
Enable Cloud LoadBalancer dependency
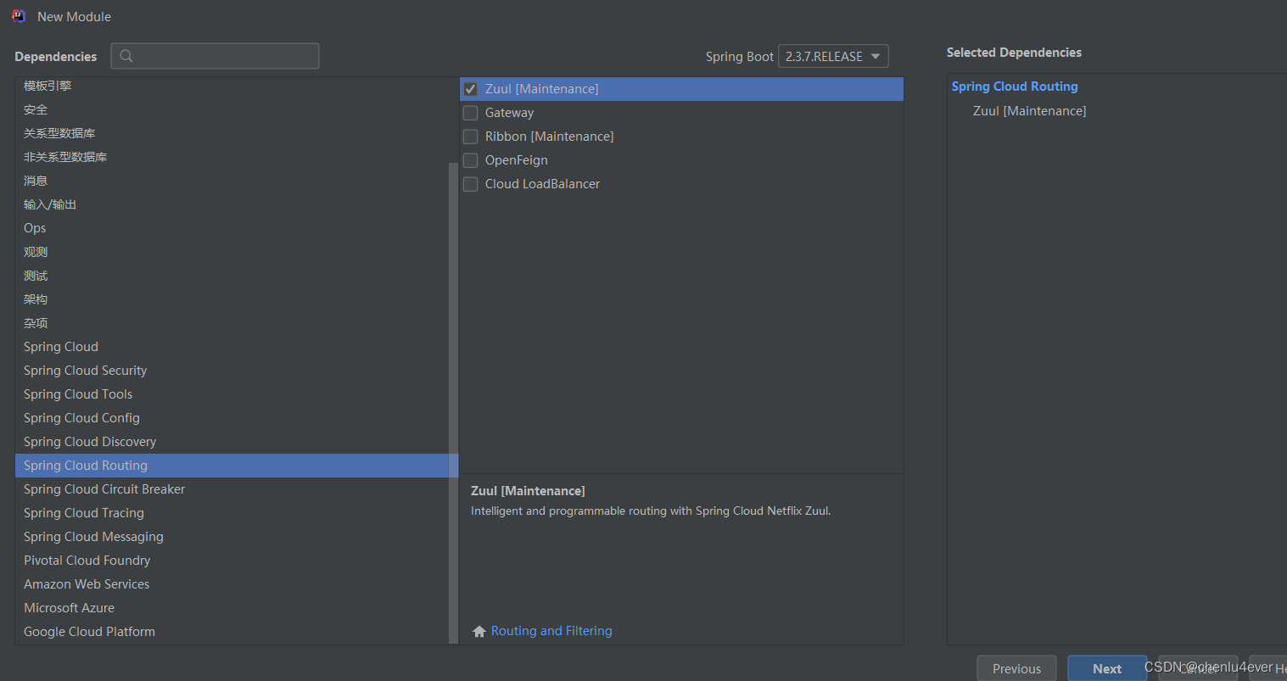click(x=470, y=183)
